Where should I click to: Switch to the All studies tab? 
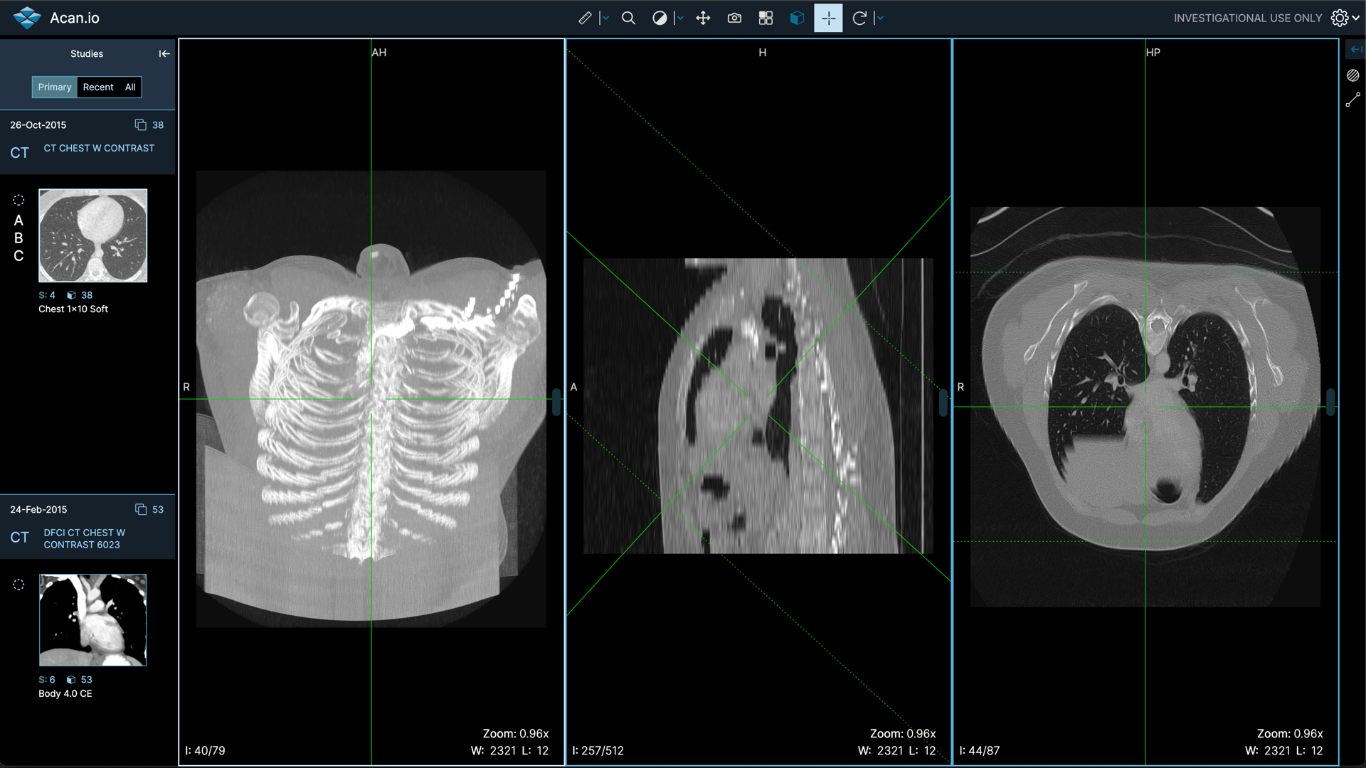tap(130, 87)
